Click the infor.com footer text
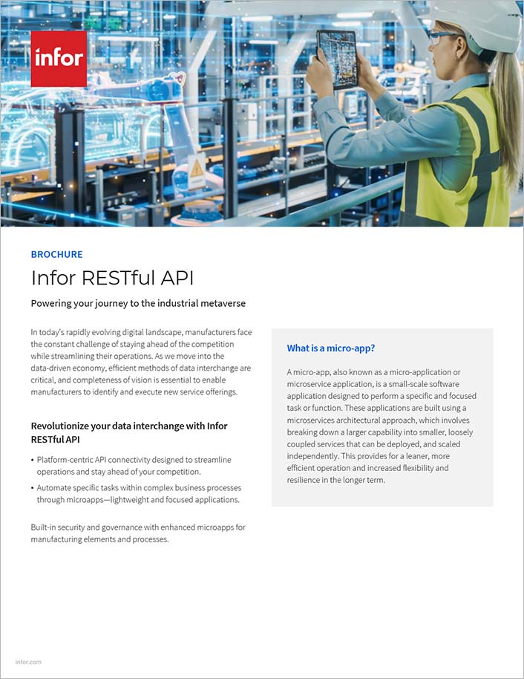 point(28,662)
